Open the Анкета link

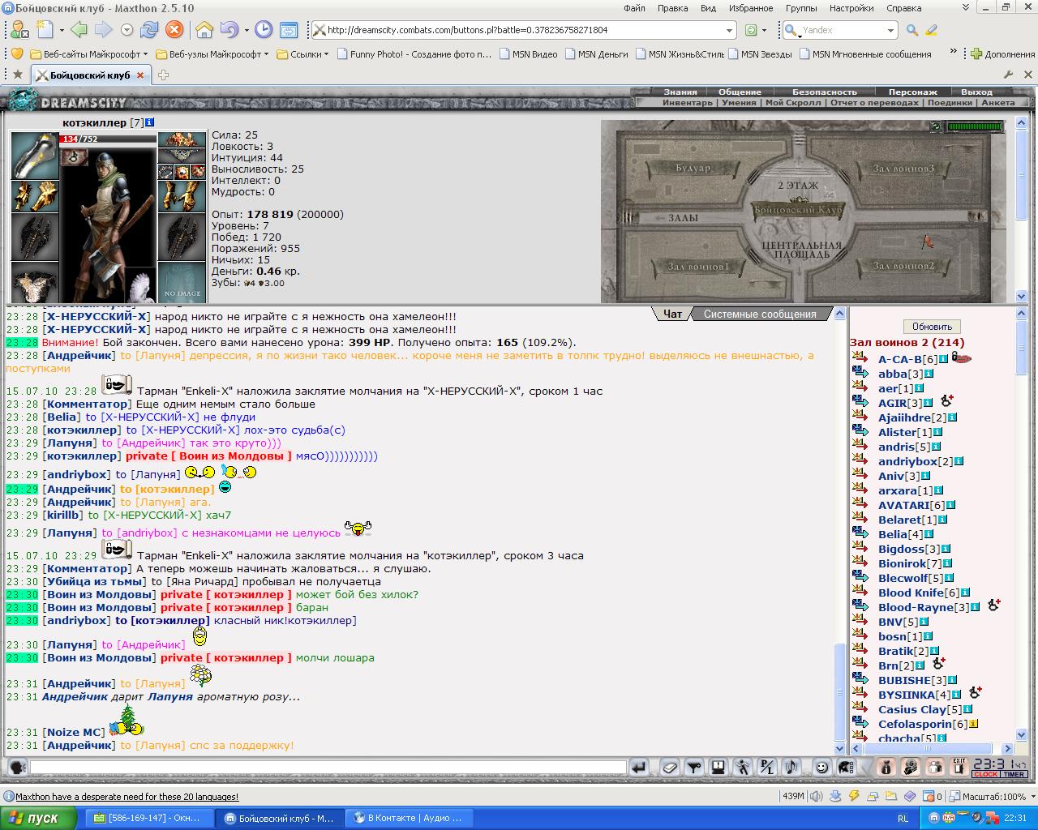(x=997, y=103)
